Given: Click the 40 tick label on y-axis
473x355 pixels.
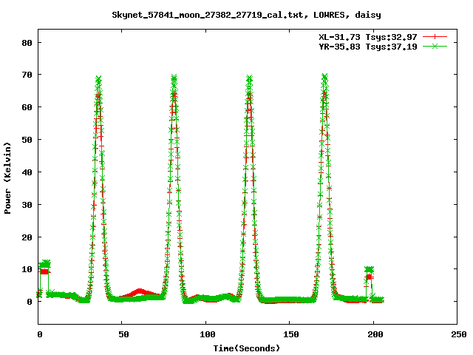Looking at the screenshot, I should pyautogui.click(x=27, y=172).
